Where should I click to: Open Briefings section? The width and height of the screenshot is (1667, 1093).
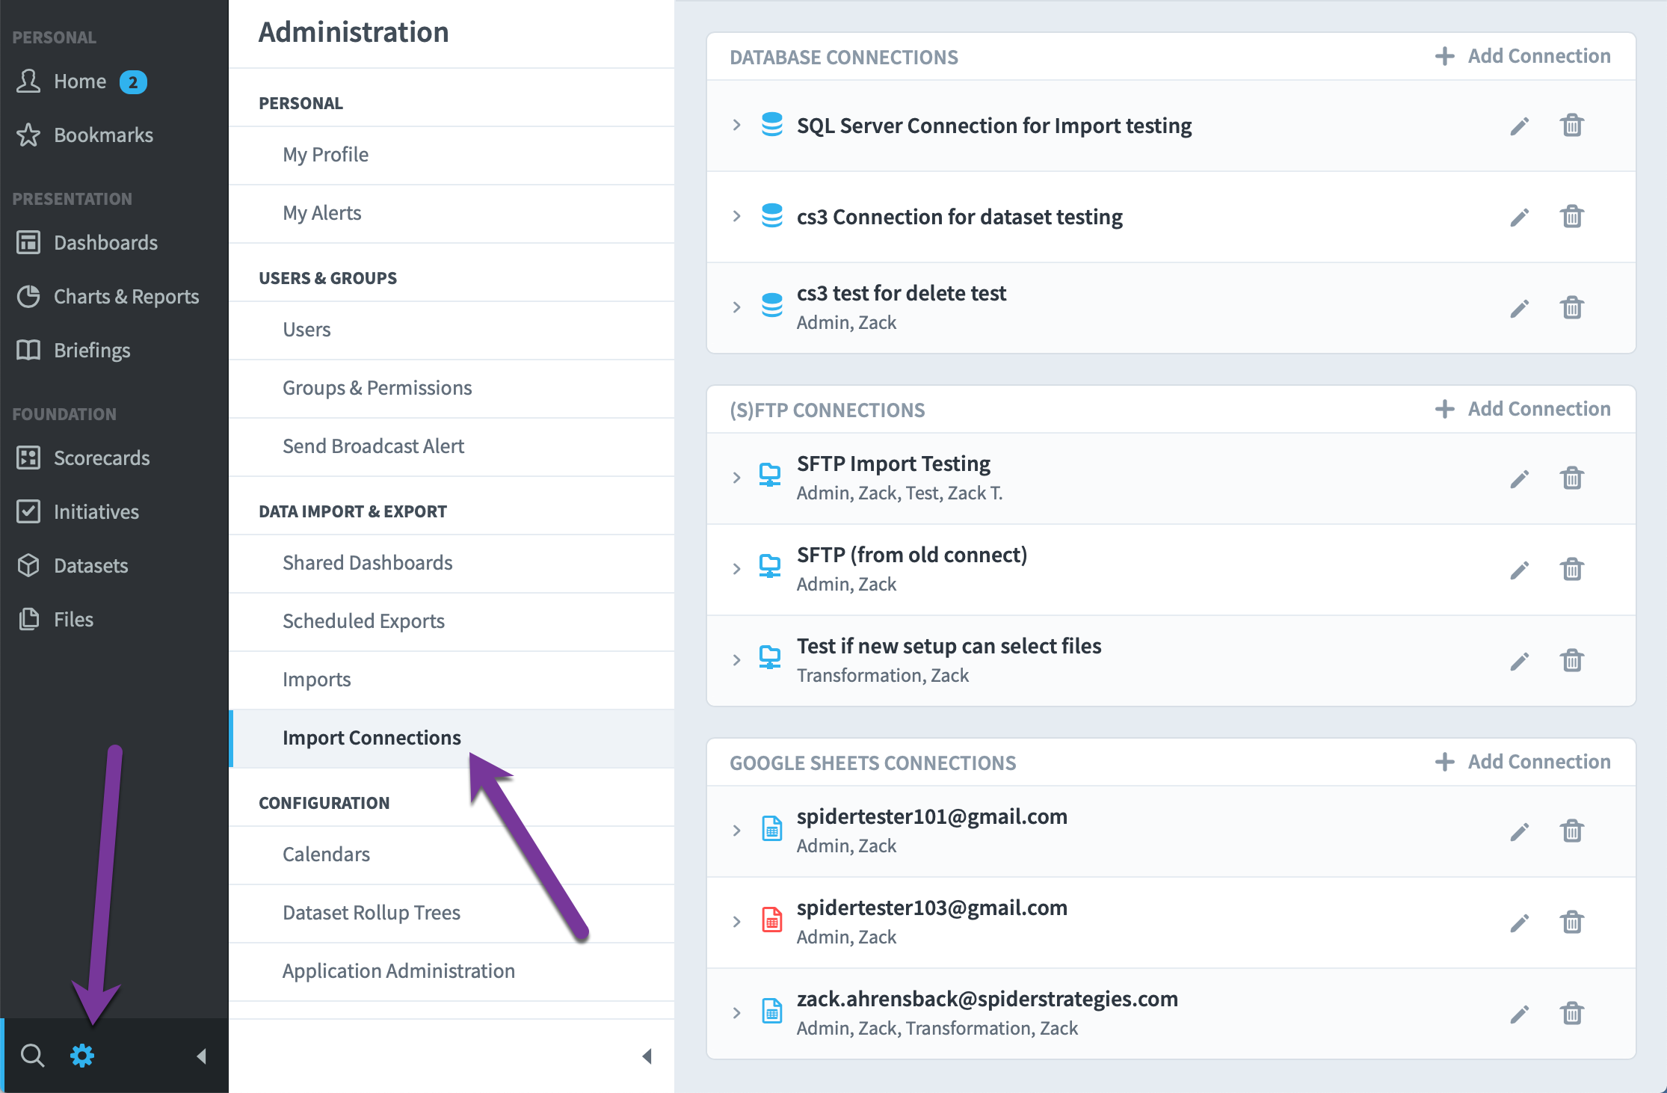(73, 351)
